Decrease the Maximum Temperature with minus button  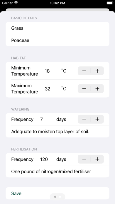[x=84, y=89]
